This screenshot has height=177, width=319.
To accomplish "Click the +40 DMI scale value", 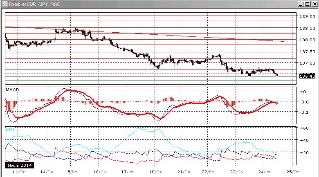I will 304,140.
